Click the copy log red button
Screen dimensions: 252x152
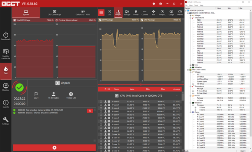pos(90,111)
